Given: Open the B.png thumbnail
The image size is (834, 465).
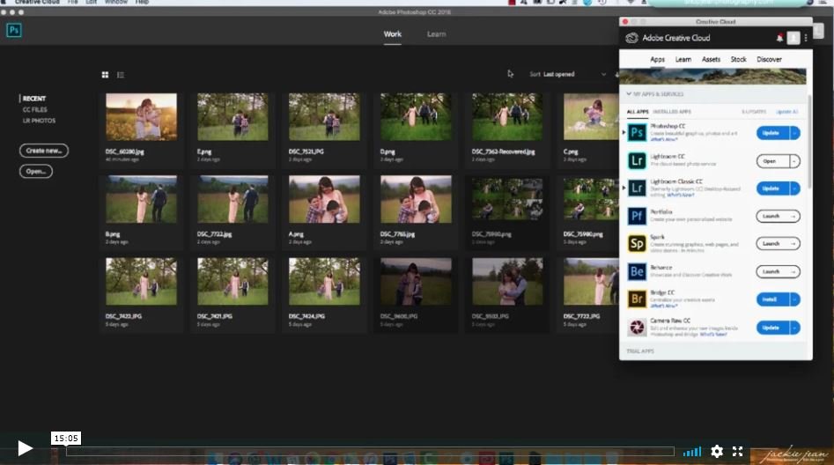Looking at the screenshot, I should (141, 199).
